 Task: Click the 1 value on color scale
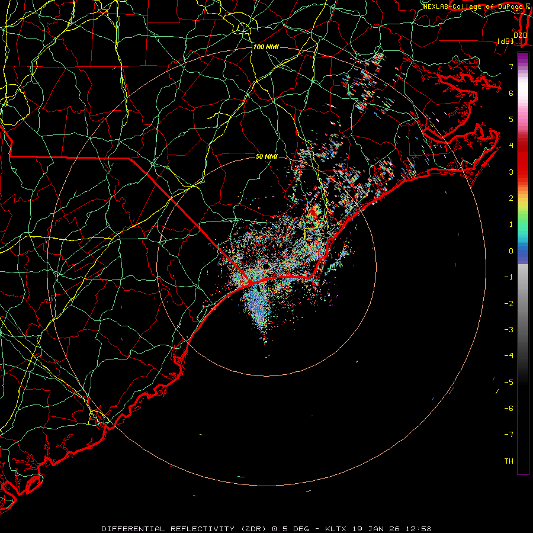click(x=511, y=224)
